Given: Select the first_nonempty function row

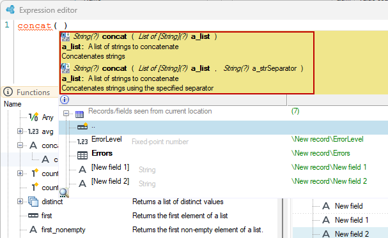Looking at the screenshot, I should (x=63, y=230).
